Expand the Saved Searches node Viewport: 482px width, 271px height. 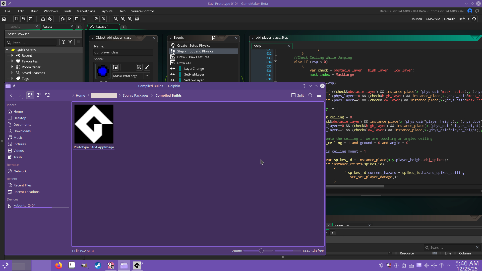coord(12,73)
